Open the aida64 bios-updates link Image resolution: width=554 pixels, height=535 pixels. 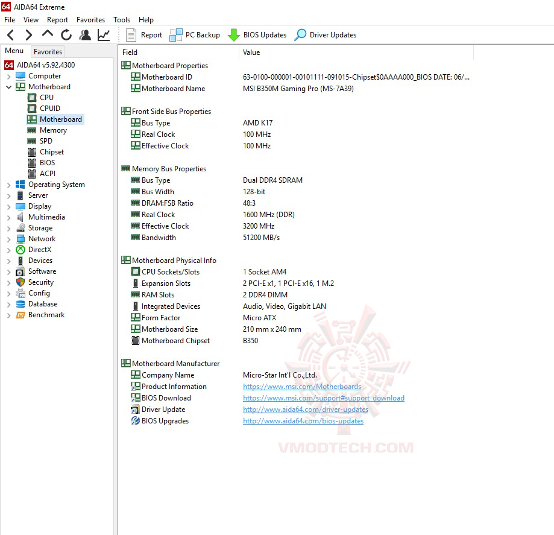point(303,421)
